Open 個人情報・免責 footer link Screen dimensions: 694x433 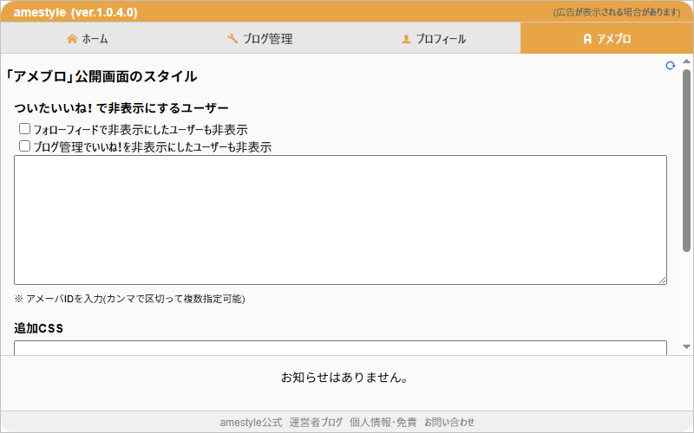[383, 423]
